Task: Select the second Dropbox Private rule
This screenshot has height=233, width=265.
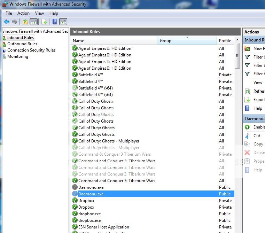Action: (x=86, y=207)
